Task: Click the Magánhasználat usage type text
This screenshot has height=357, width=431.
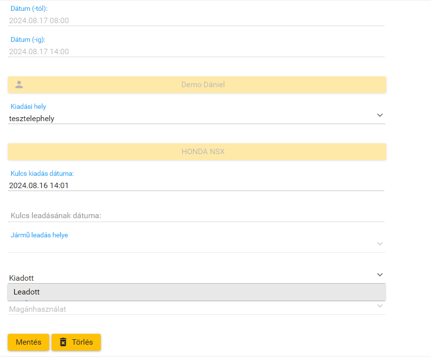Action: pos(38,309)
